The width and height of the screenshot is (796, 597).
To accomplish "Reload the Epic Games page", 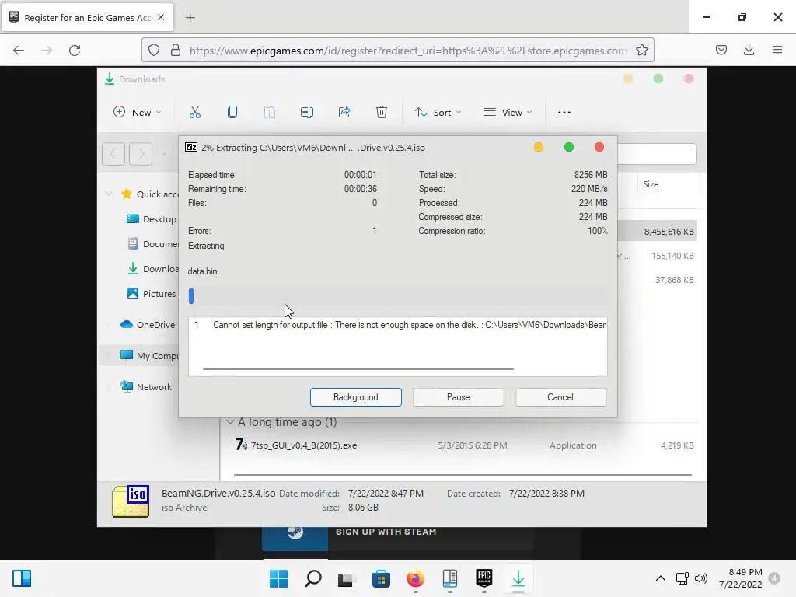I will click(x=75, y=51).
